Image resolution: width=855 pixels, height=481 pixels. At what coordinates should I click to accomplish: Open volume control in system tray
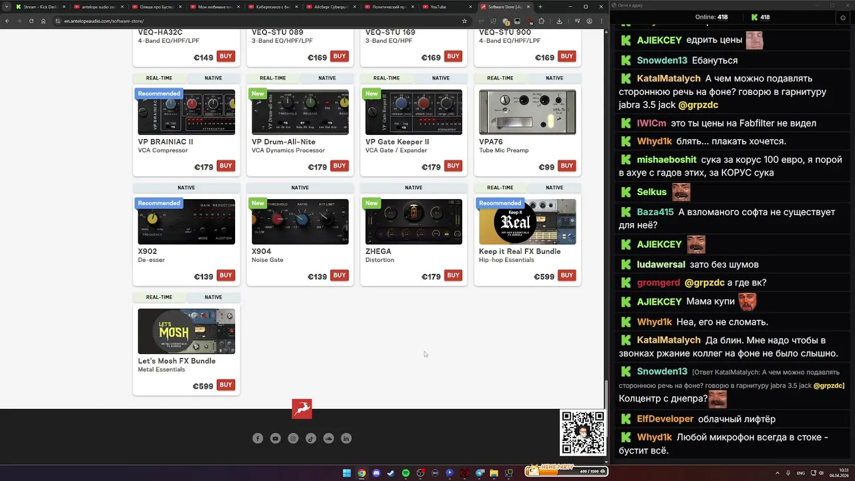point(821,473)
